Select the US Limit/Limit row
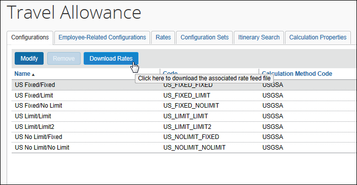 coord(184,116)
